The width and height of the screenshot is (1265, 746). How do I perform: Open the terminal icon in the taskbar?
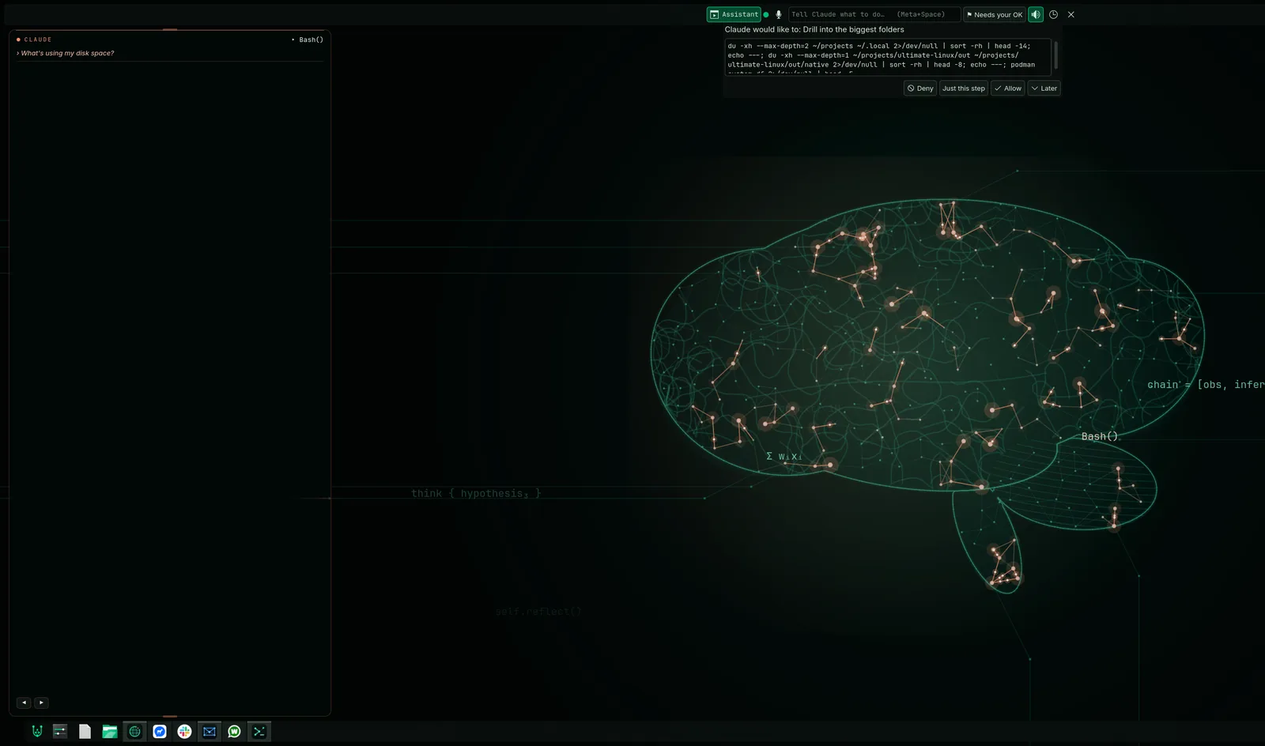[x=259, y=732]
